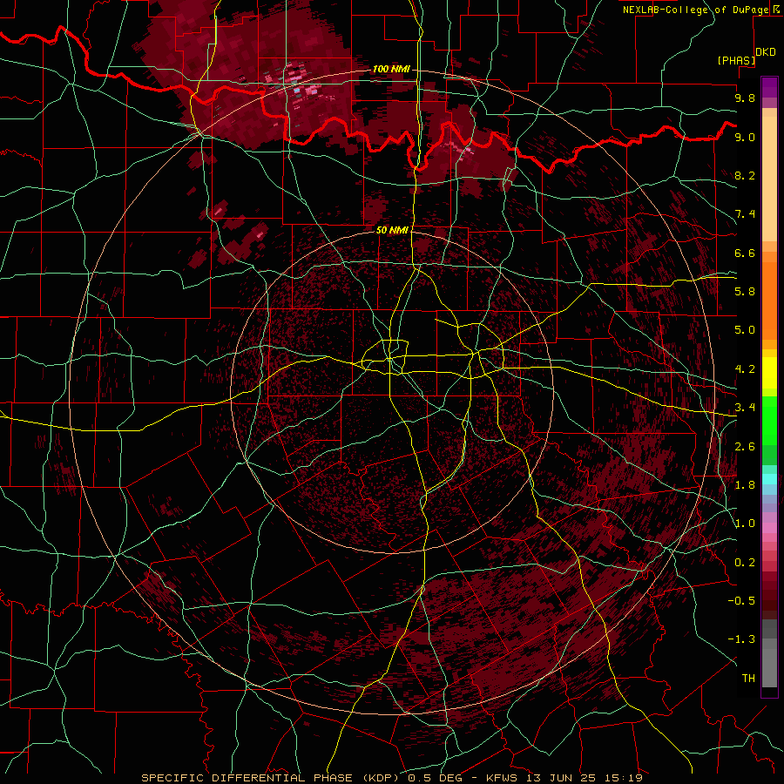Click "(KDP)" in the bottom caption

pyautogui.click(x=382, y=778)
